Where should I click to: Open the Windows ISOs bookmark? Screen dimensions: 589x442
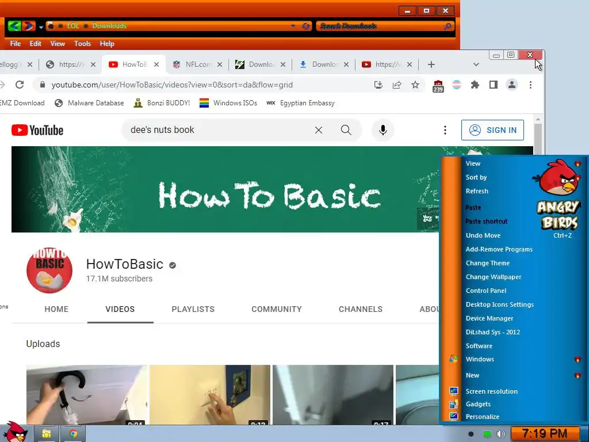point(228,103)
